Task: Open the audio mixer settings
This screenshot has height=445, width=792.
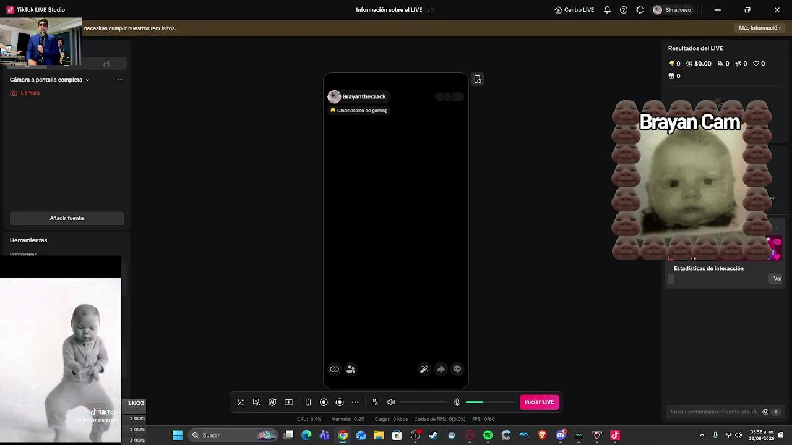Action: coord(375,402)
